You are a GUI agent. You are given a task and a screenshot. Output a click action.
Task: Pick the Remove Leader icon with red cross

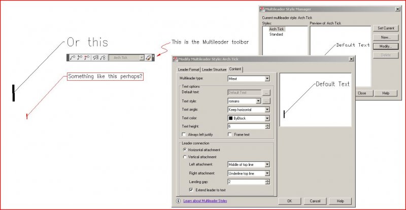(86, 57)
